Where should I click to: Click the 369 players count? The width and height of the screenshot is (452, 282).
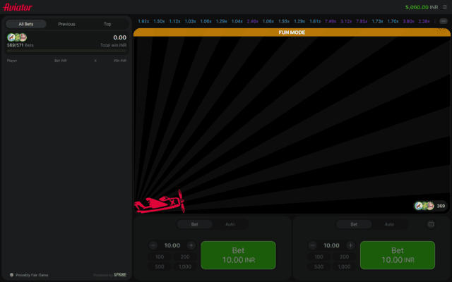click(441, 206)
